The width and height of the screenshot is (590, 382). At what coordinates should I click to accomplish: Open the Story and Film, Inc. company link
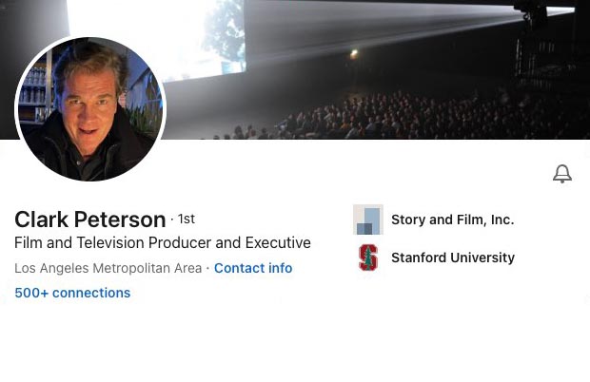coord(452,220)
